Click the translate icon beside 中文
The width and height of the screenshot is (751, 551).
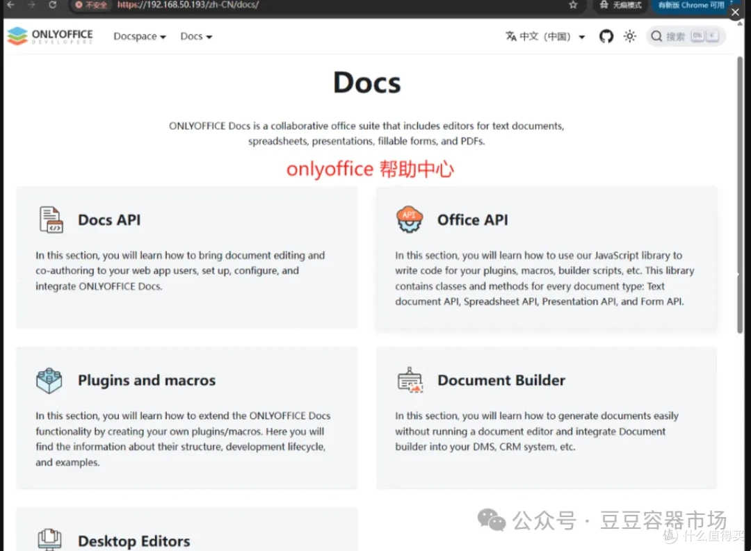[x=511, y=36]
